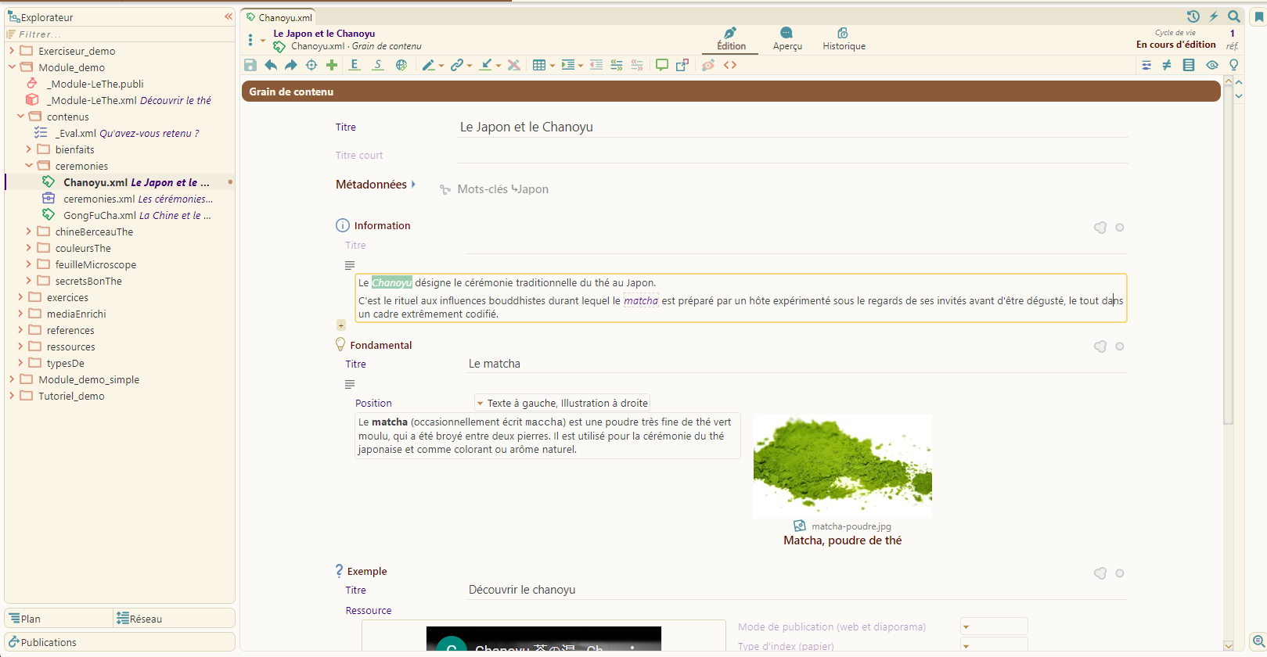Click the undo arrow in the toolbar
The height and width of the screenshot is (657, 1267).
pos(271,65)
